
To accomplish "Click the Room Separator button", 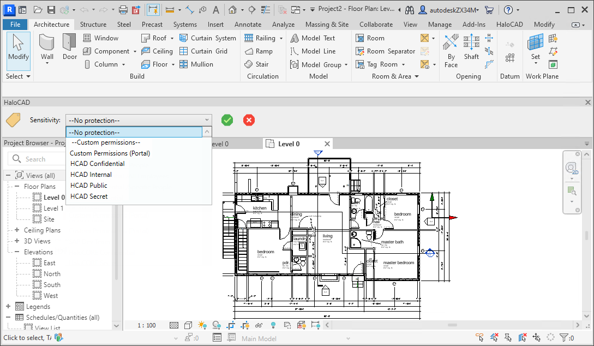I will coord(385,51).
